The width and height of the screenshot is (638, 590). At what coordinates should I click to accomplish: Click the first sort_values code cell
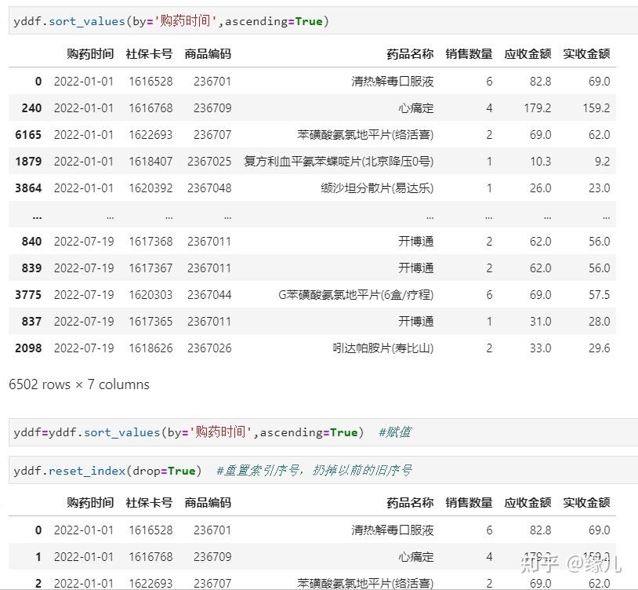[x=323, y=21]
